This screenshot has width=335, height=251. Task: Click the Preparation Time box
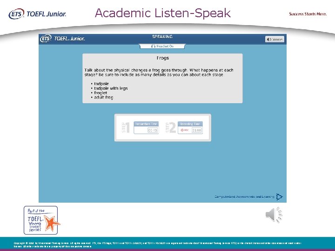coord(146,127)
